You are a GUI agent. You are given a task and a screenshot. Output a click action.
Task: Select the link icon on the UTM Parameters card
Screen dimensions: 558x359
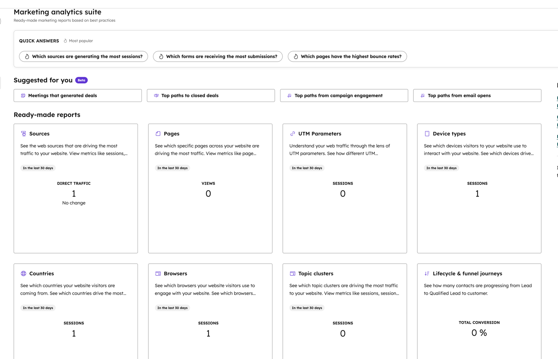[292, 133]
